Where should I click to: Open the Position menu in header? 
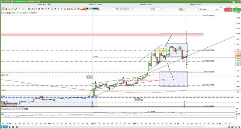91,5
